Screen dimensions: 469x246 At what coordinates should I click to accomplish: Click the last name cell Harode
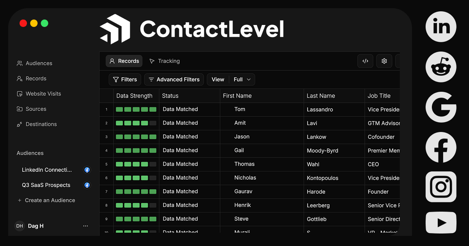[316, 191]
